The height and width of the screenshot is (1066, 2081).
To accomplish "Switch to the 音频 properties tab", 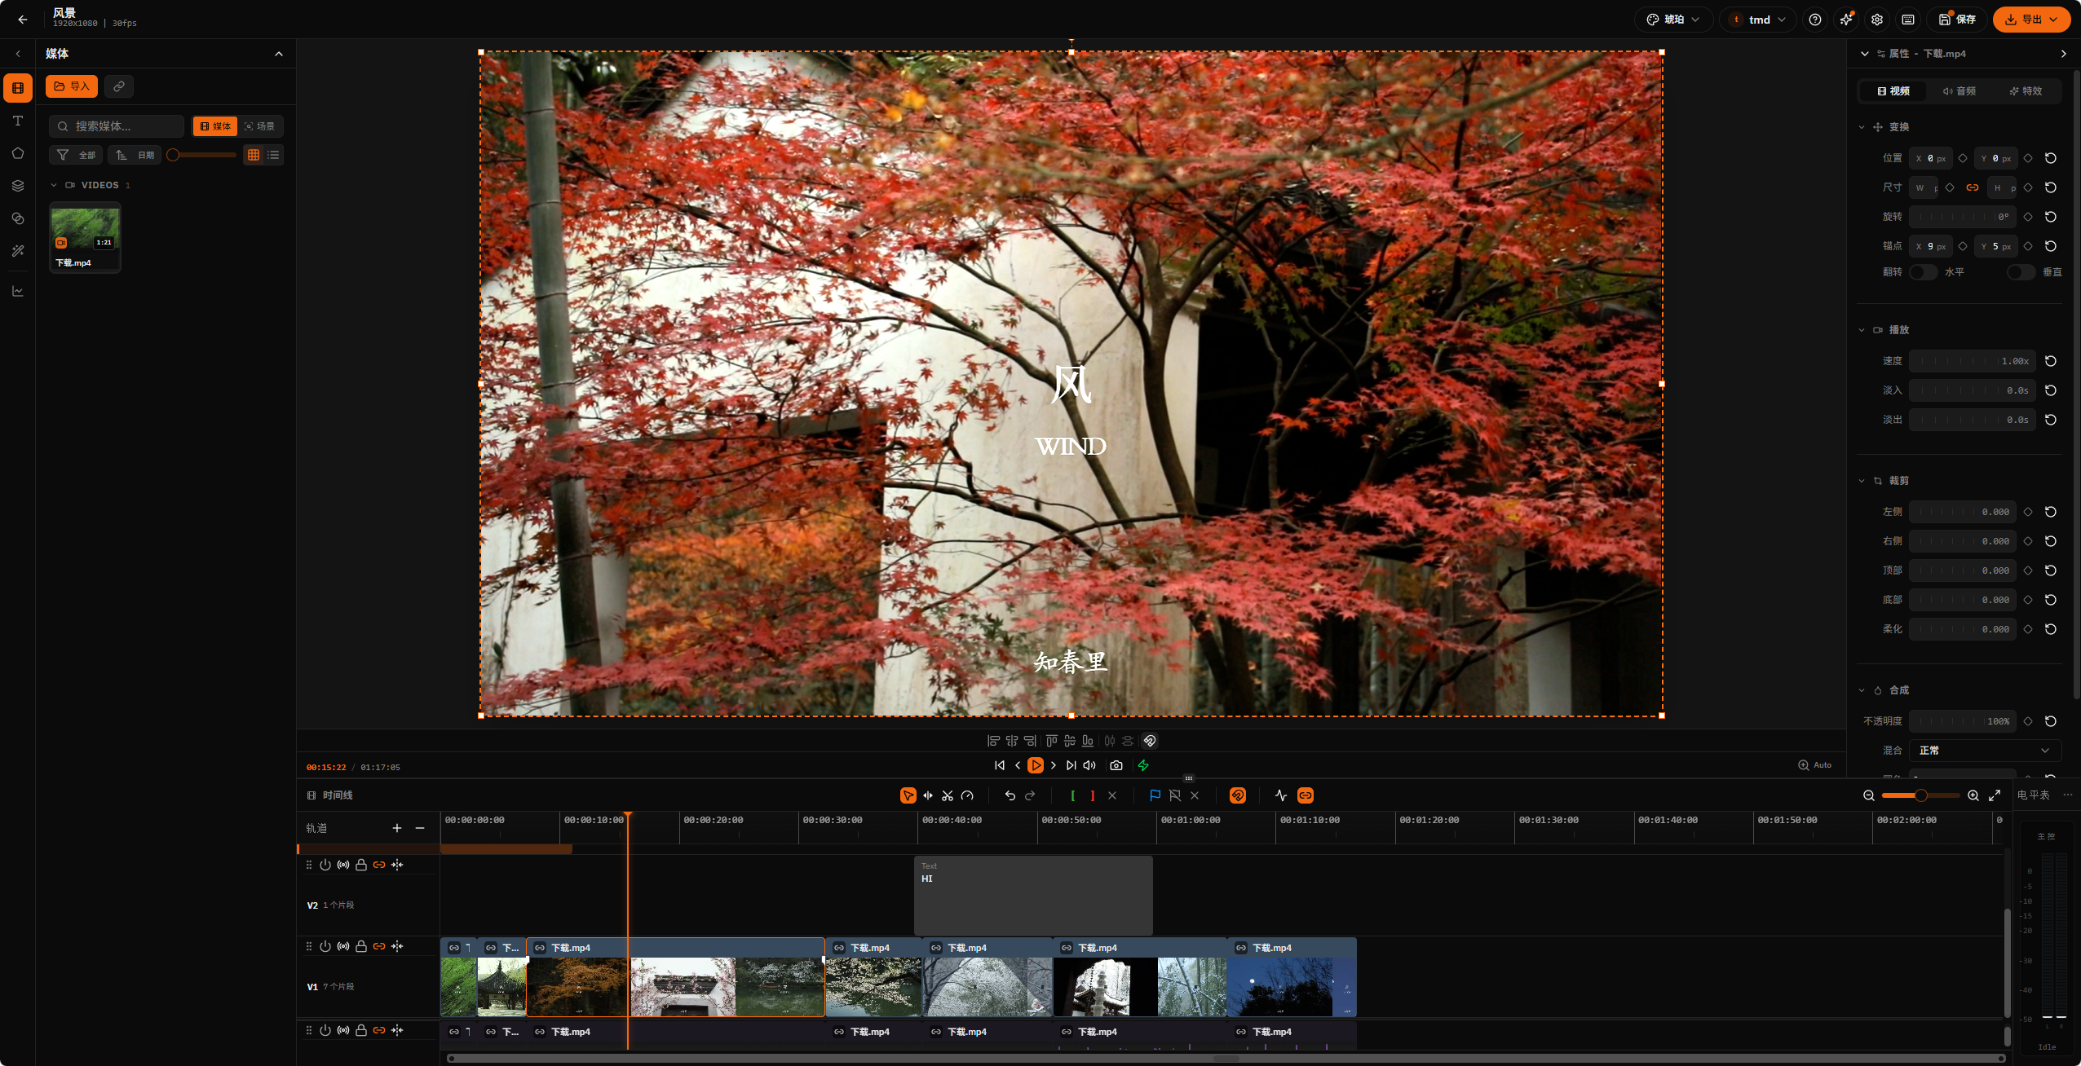I will 1959,91.
